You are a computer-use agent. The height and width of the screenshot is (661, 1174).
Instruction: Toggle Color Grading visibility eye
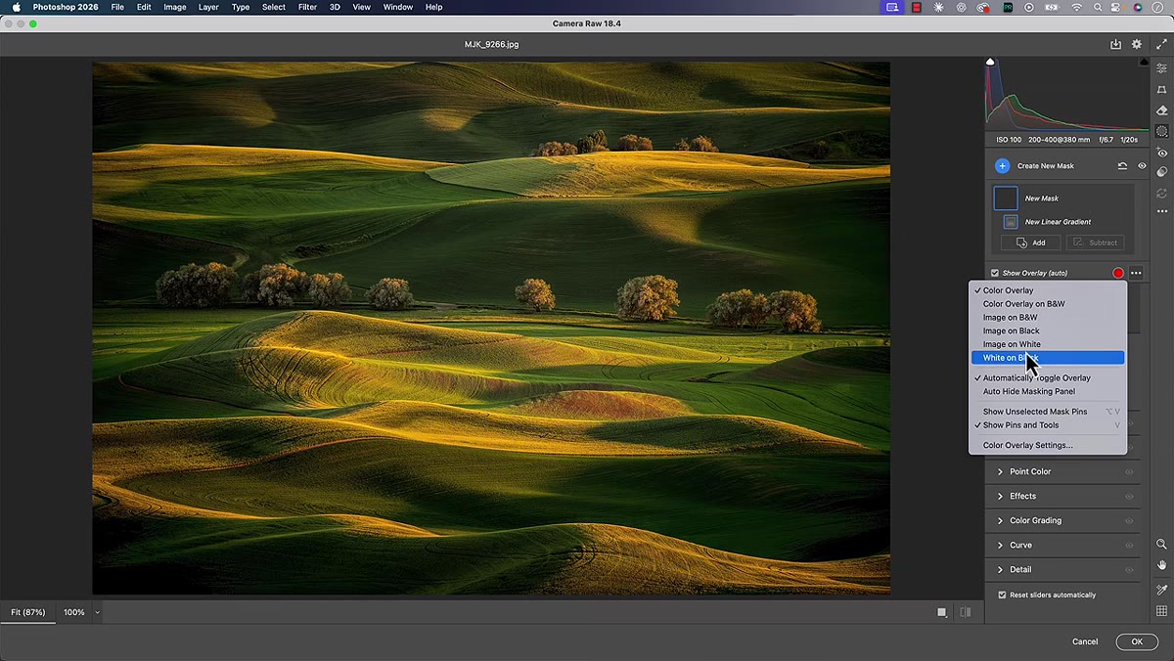tap(1129, 521)
